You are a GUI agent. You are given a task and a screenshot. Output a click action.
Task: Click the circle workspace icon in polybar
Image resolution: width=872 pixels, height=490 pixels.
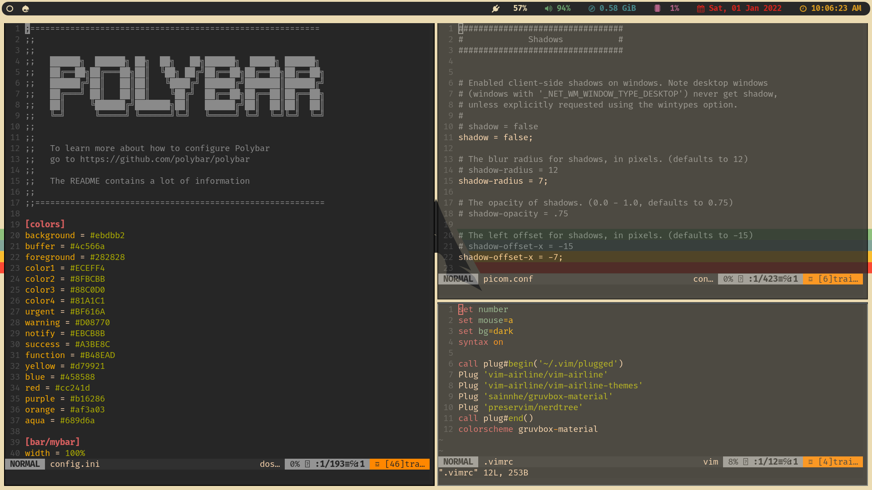click(x=10, y=9)
